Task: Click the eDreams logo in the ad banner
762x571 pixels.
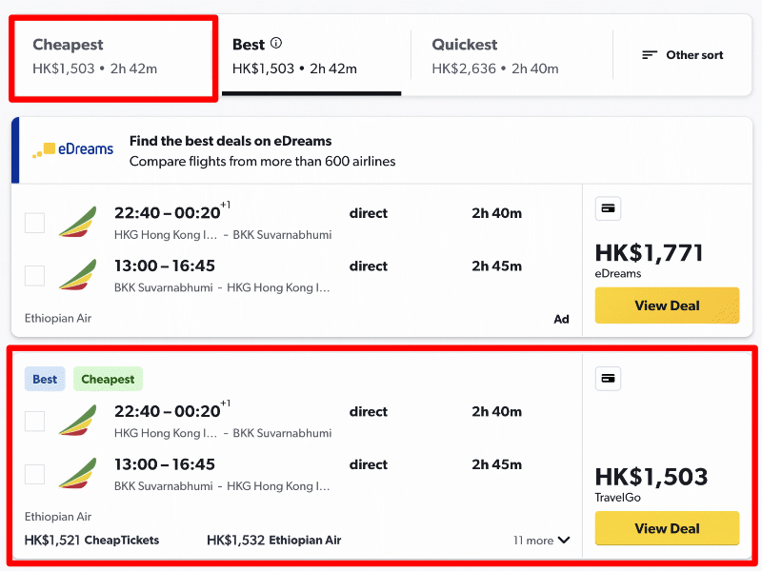Action: pyautogui.click(x=73, y=149)
